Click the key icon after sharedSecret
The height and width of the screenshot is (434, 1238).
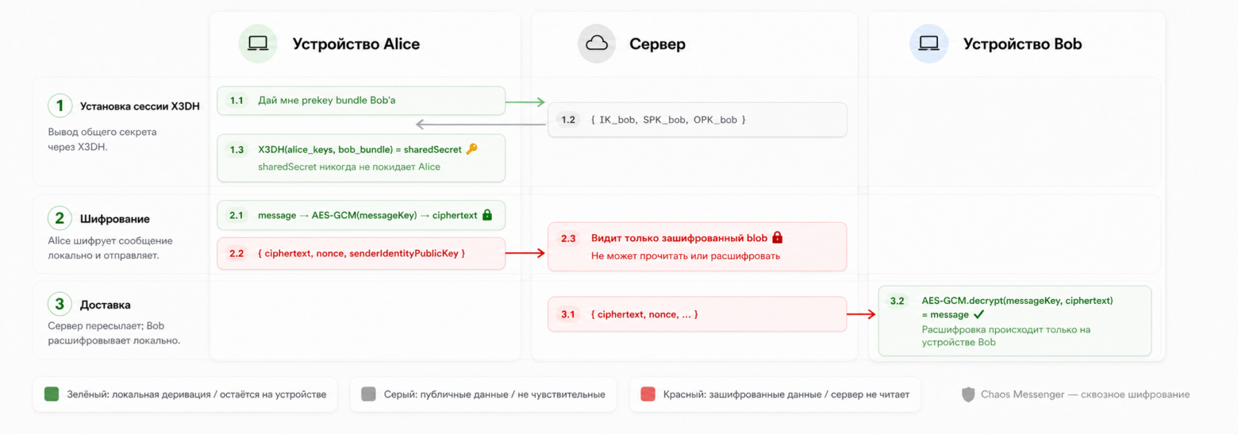471,149
